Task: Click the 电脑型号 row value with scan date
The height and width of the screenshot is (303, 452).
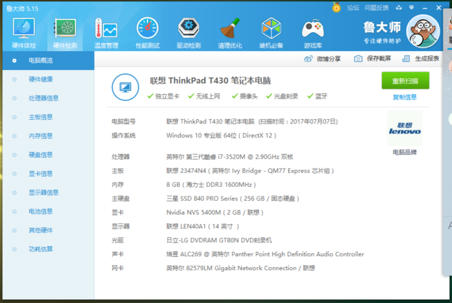Action: (252, 121)
